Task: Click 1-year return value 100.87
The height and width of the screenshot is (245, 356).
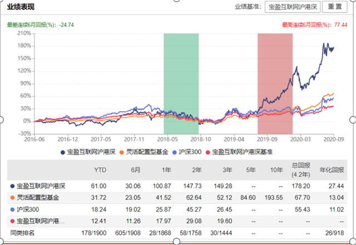Action: tap(162, 186)
